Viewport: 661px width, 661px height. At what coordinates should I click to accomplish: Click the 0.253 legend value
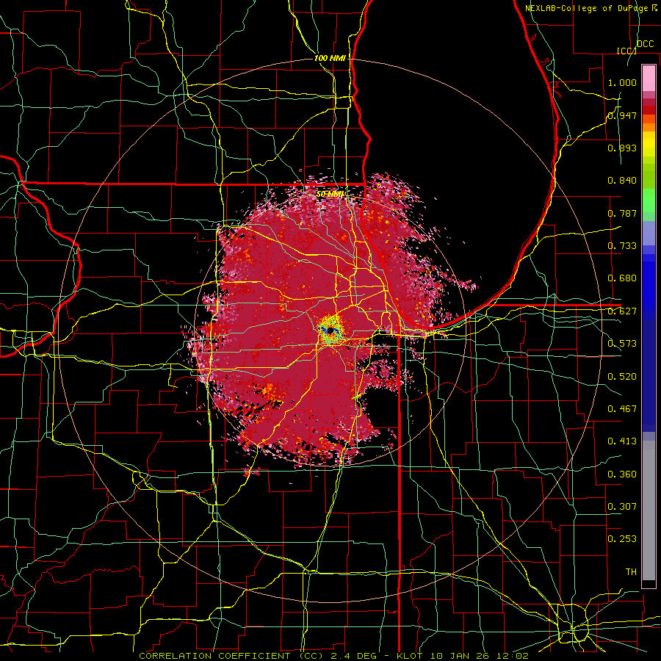click(x=622, y=538)
